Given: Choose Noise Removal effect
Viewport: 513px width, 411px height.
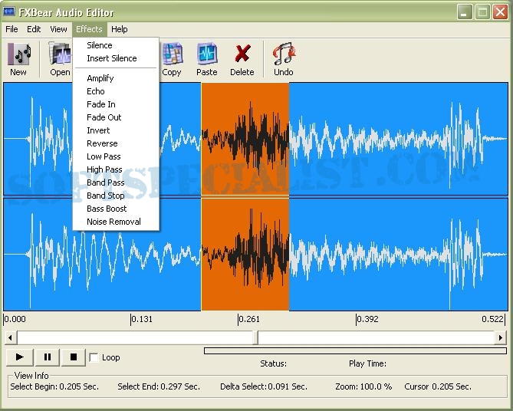Looking at the screenshot, I should coord(113,222).
